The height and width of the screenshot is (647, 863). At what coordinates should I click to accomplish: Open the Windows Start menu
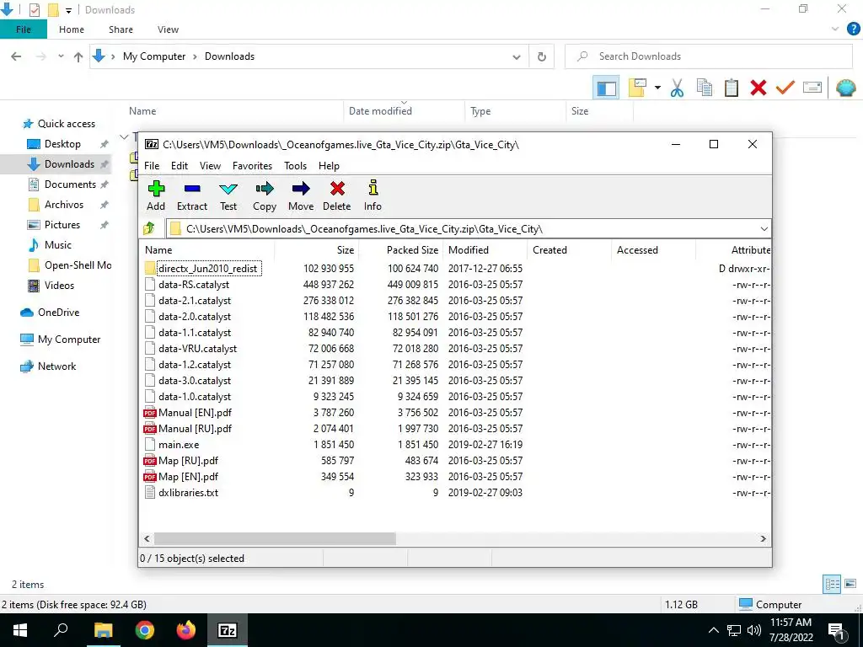(x=20, y=630)
